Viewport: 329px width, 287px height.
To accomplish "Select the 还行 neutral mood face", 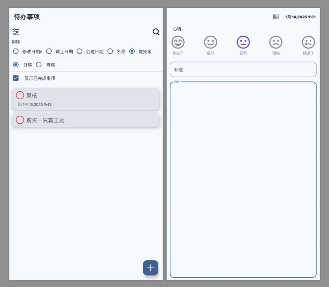I will [x=243, y=42].
